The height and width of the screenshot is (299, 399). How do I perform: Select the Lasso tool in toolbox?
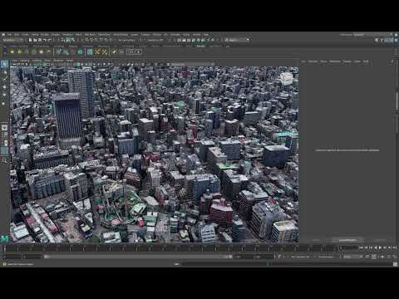4,72
